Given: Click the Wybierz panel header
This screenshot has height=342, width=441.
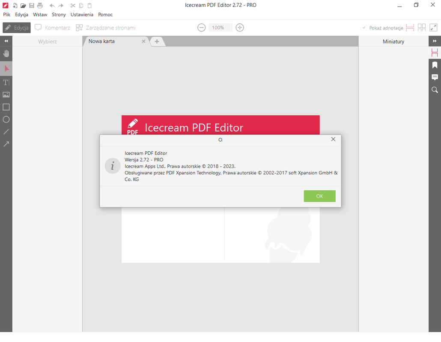Looking at the screenshot, I should [x=47, y=41].
